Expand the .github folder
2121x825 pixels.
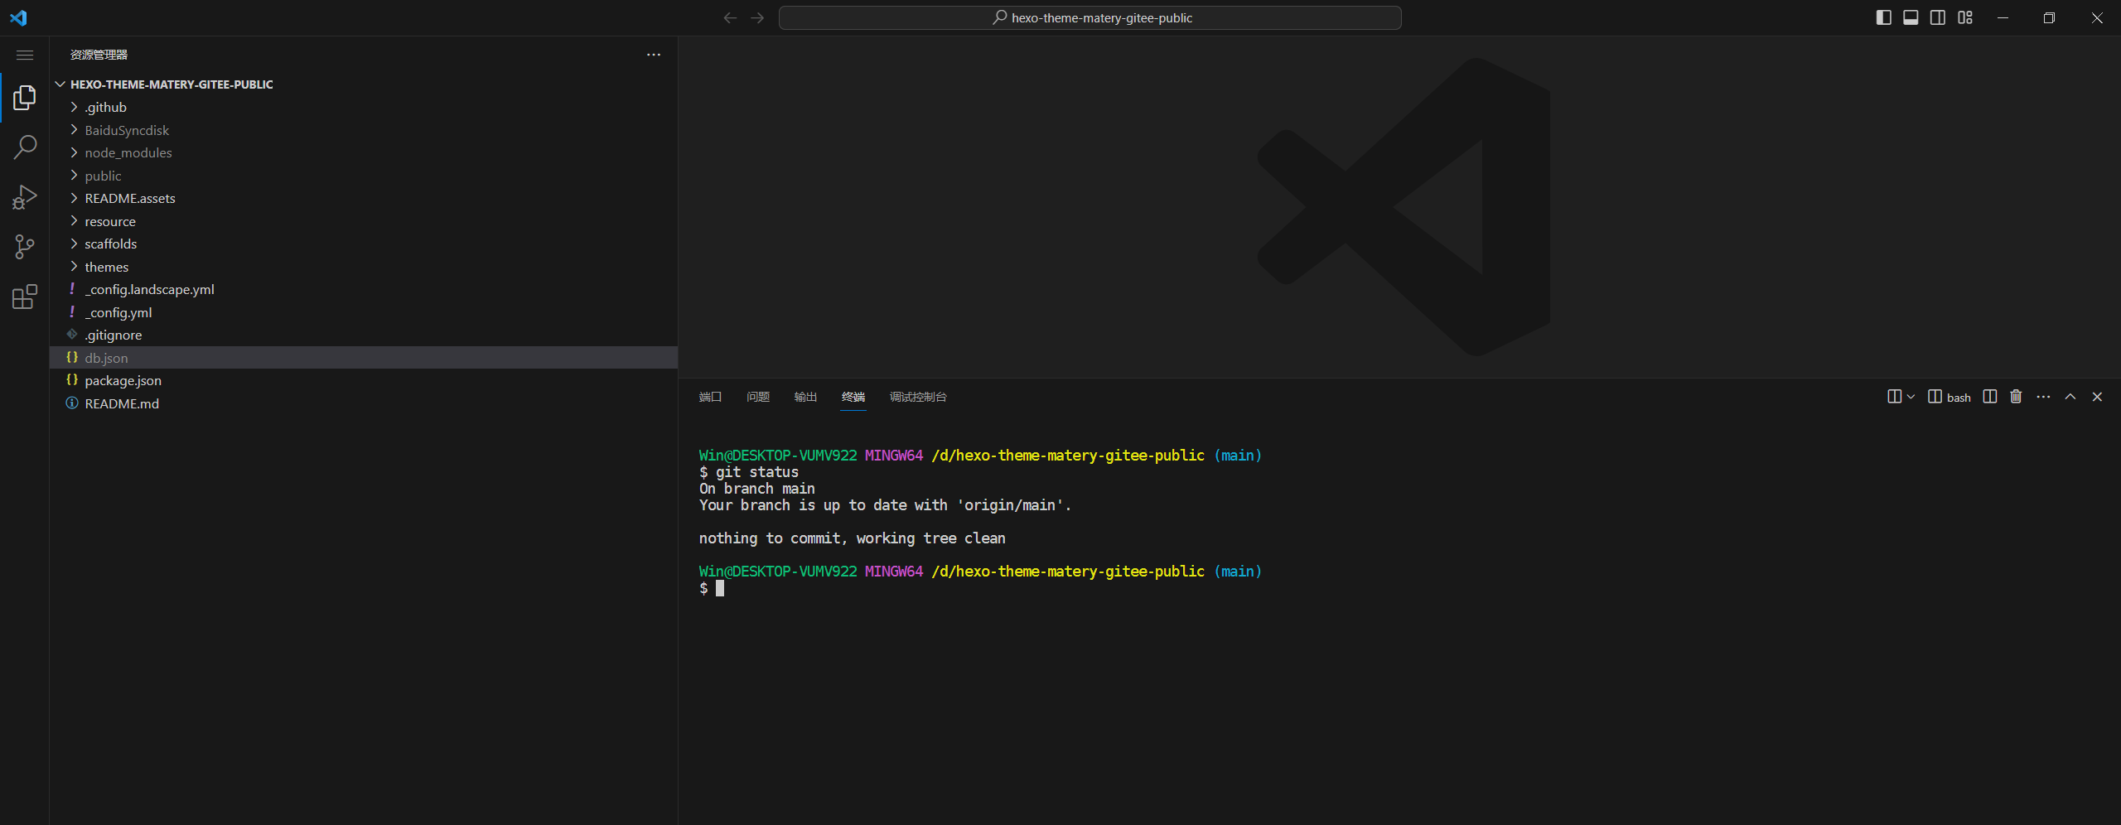coord(364,108)
